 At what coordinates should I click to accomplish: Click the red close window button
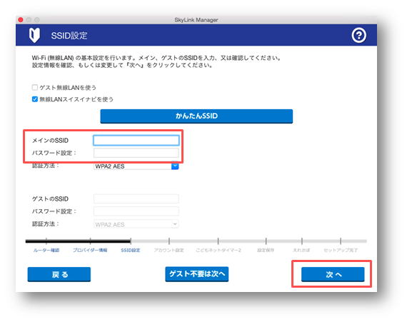pyautogui.click(x=21, y=20)
